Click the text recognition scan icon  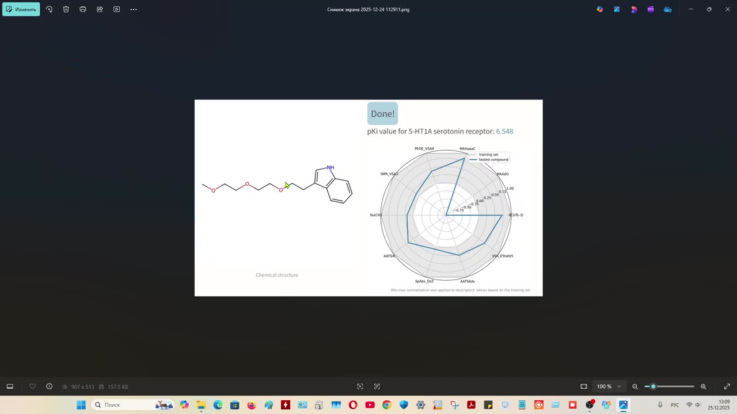coord(377,386)
